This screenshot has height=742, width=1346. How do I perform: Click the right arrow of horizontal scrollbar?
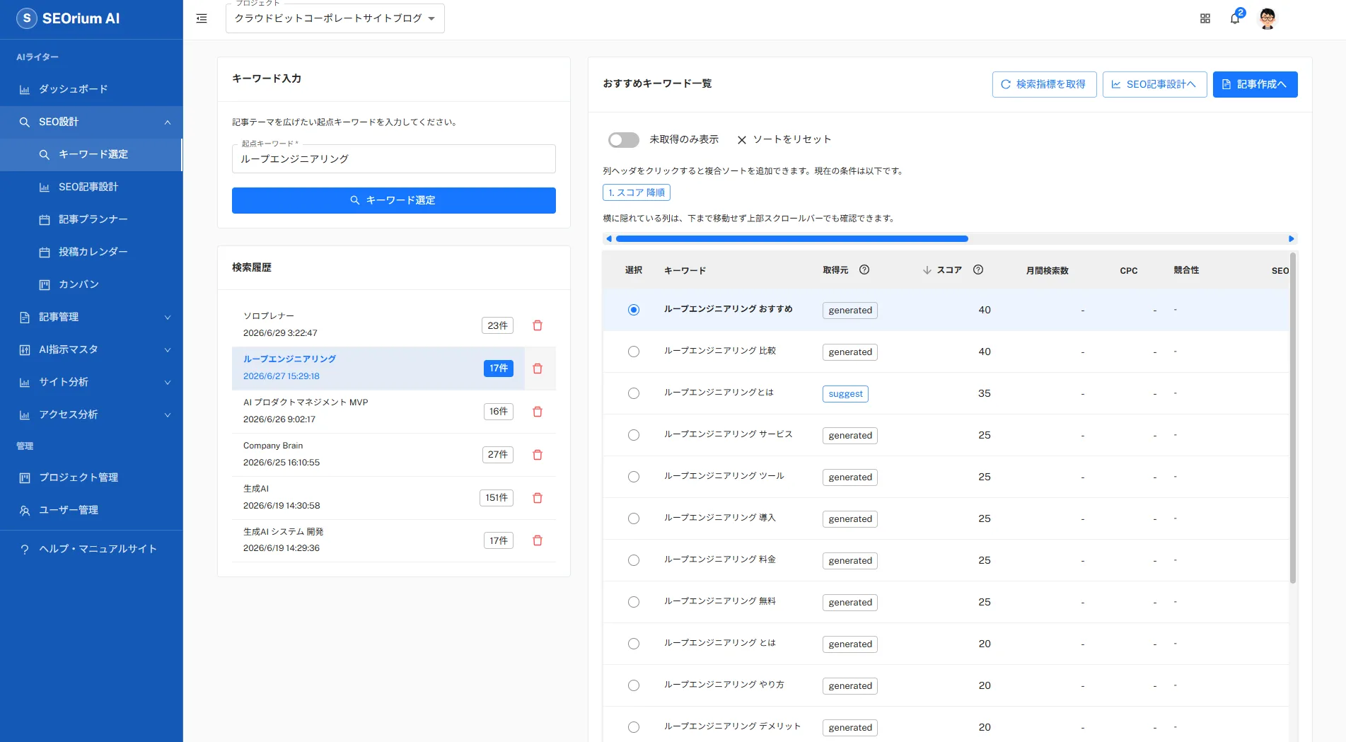[x=1292, y=239]
